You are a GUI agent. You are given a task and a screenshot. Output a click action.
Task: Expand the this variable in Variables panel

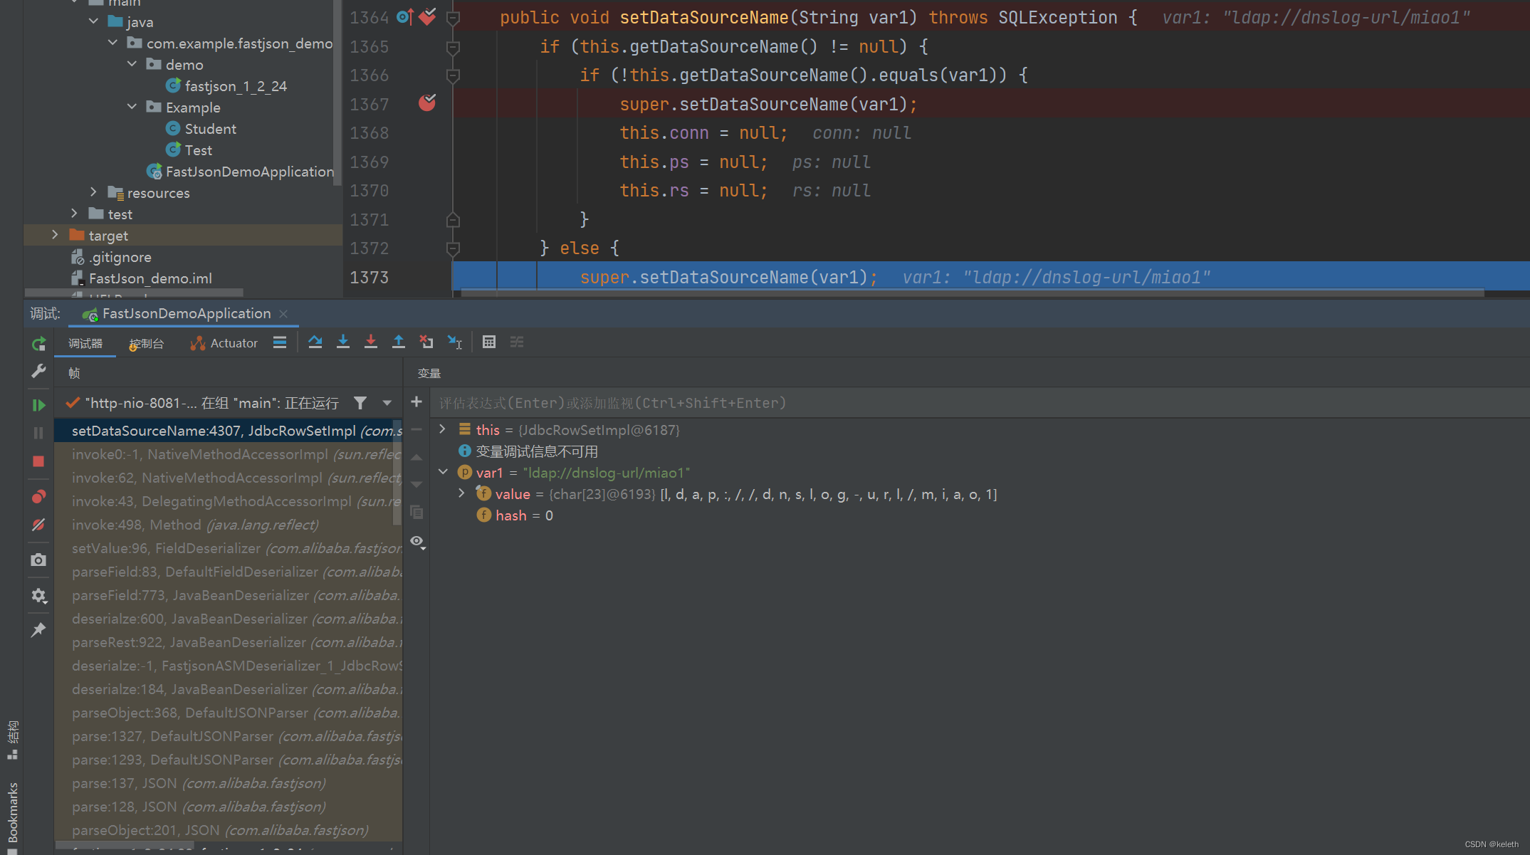[x=441, y=429]
